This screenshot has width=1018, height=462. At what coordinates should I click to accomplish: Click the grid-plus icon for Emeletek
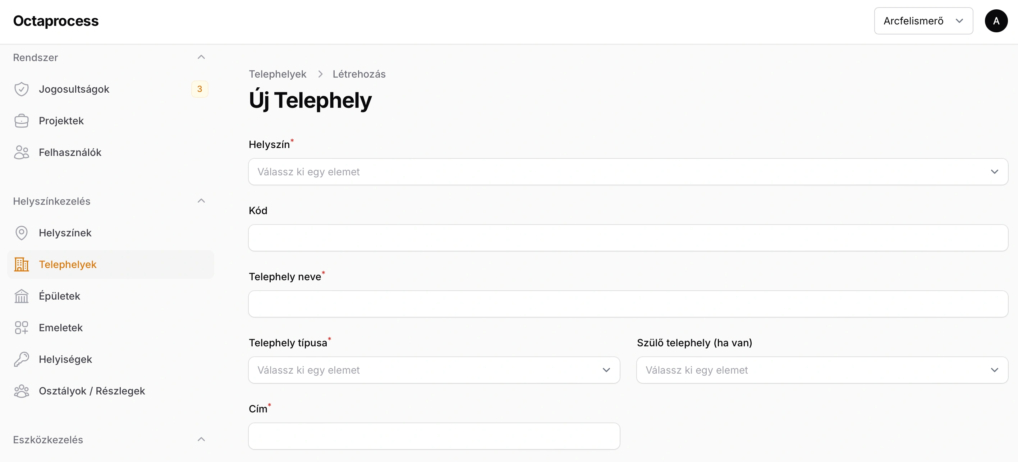21,328
